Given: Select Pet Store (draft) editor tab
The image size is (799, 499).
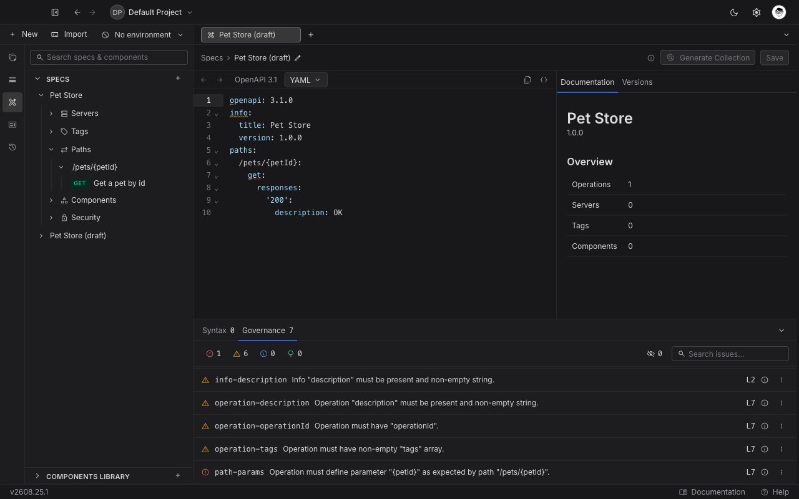Looking at the screenshot, I should (x=251, y=35).
